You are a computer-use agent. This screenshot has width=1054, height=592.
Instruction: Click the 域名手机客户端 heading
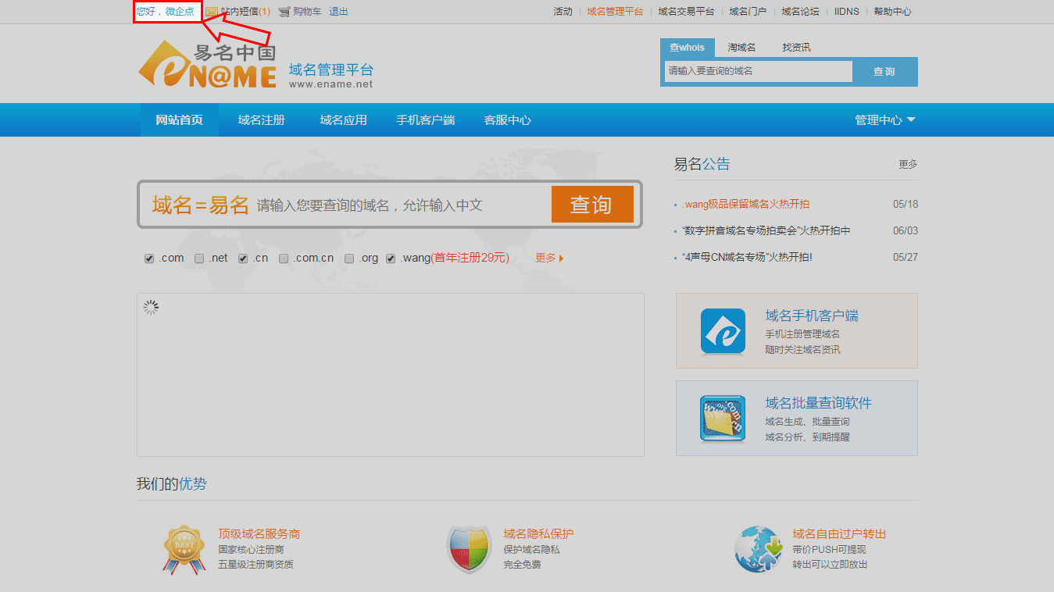pos(812,316)
